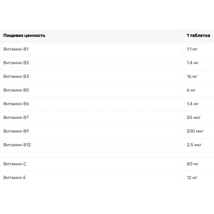Select the Витамин B12 row label
This screenshot has height=214, width=214.
tap(17, 145)
